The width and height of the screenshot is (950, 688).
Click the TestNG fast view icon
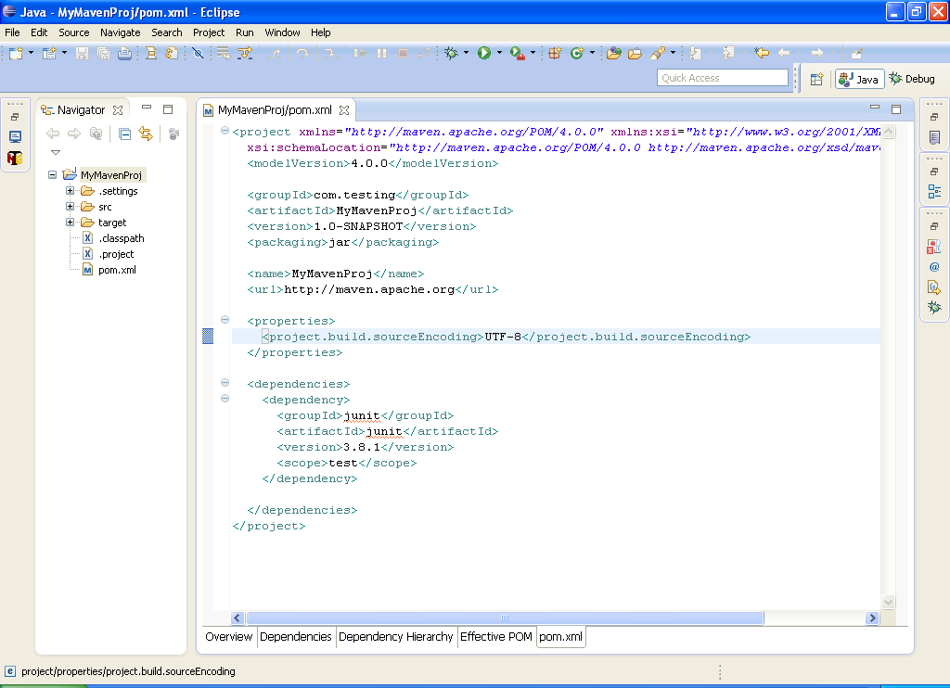[x=15, y=159]
